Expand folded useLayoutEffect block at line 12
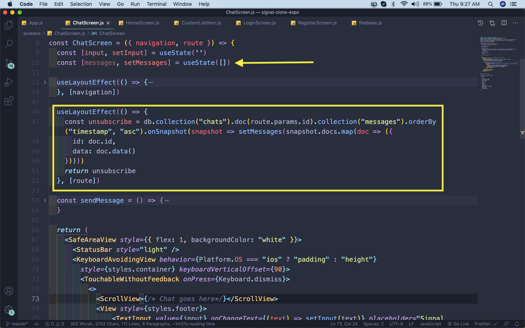The height and width of the screenshot is (328, 525). click(45, 82)
